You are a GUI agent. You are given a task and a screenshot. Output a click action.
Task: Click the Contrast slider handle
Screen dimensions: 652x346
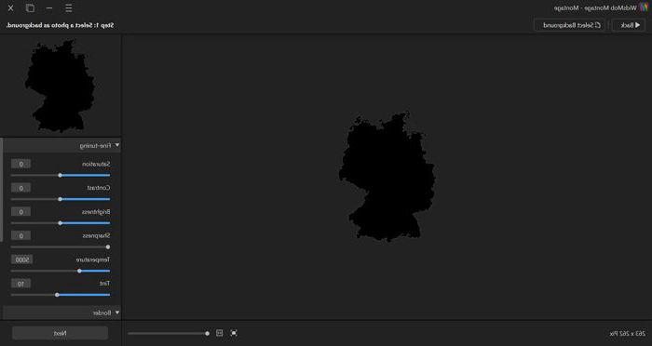tap(60, 199)
